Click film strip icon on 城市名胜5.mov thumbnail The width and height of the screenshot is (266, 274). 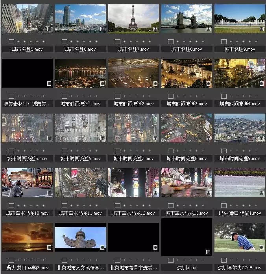click(49, 29)
